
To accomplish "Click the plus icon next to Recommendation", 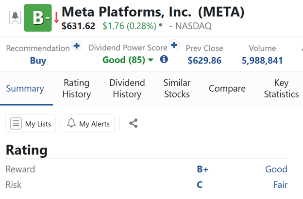I will [76, 46].
